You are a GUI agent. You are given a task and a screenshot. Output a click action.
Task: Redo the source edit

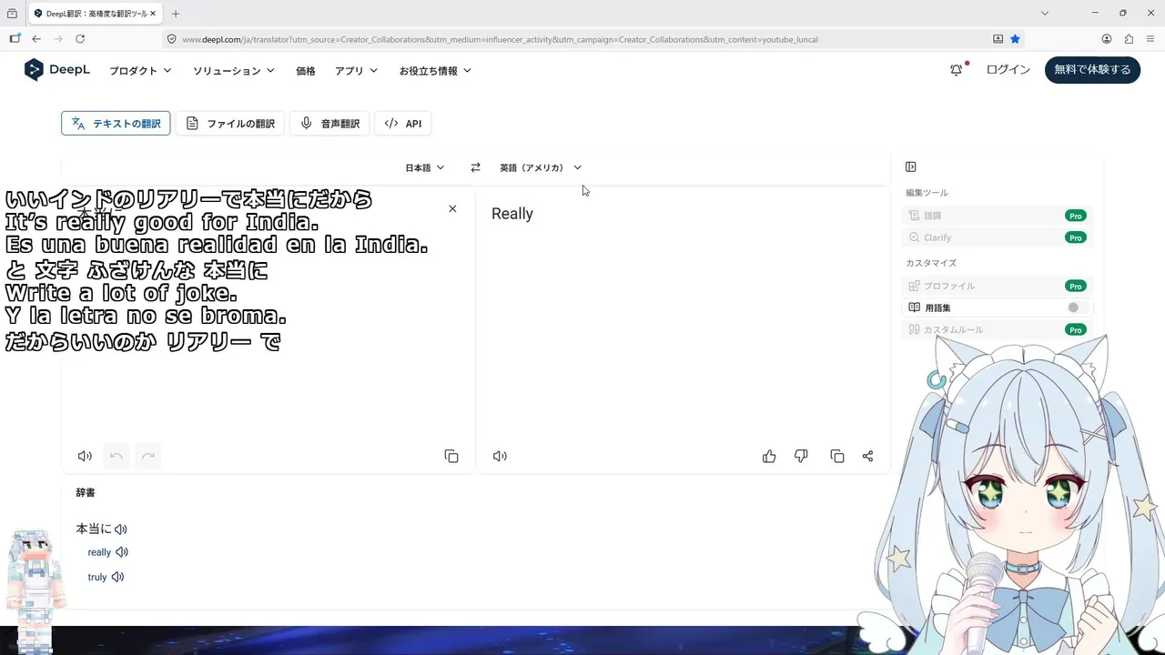pyautogui.click(x=148, y=456)
